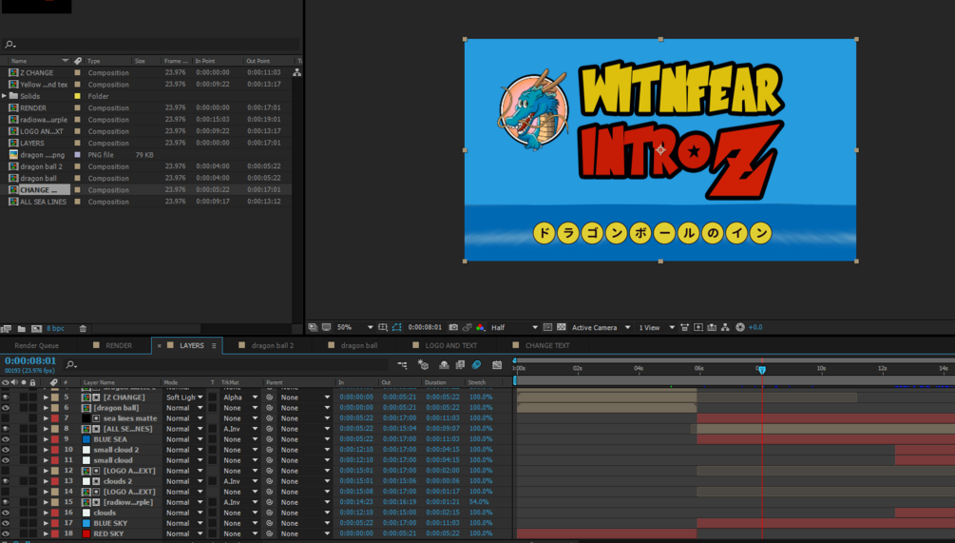Image resolution: width=955 pixels, height=543 pixels.
Task: Toggle the Hide Shy Layers switch in timeline
Action: pyautogui.click(x=444, y=365)
